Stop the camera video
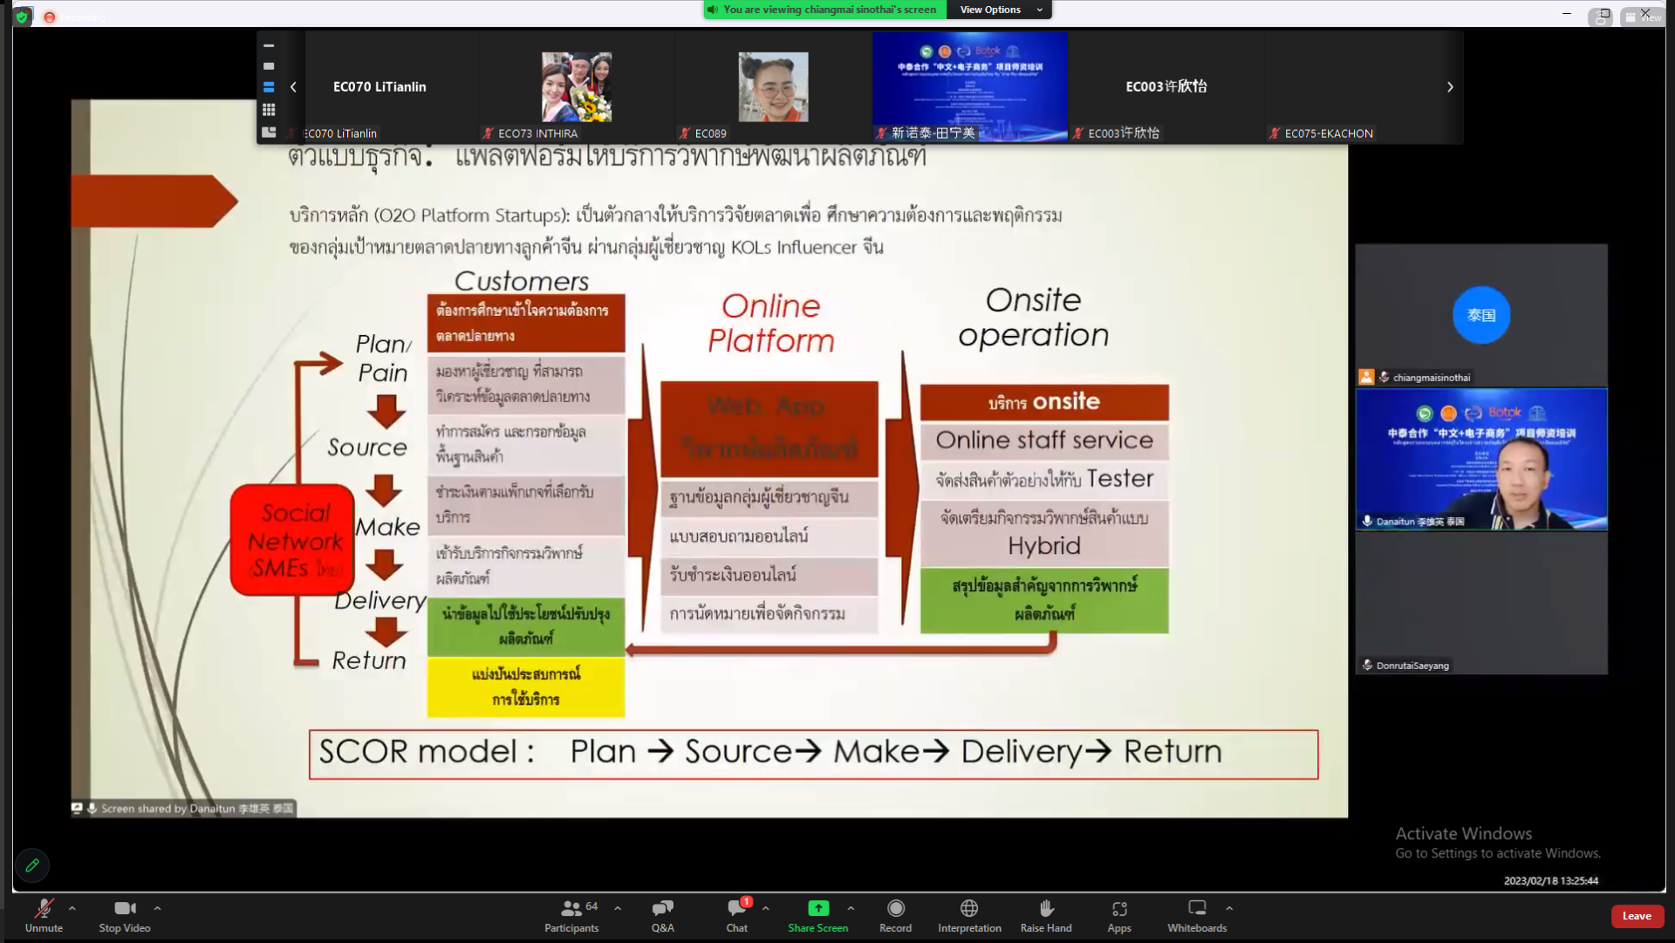 click(125, 916)
